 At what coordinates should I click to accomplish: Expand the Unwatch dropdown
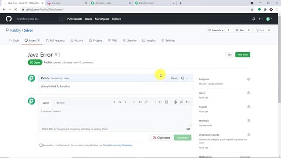coord(216,30)
